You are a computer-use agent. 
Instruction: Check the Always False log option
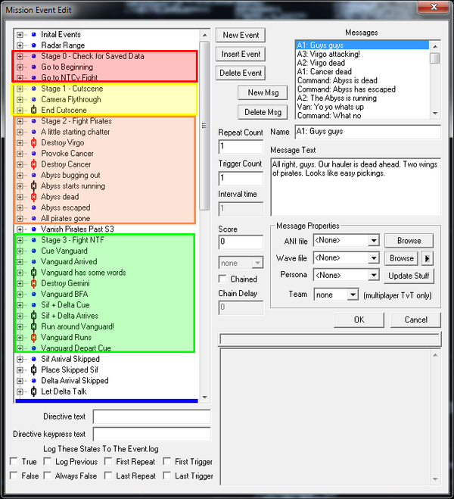[x=47, y=476]
